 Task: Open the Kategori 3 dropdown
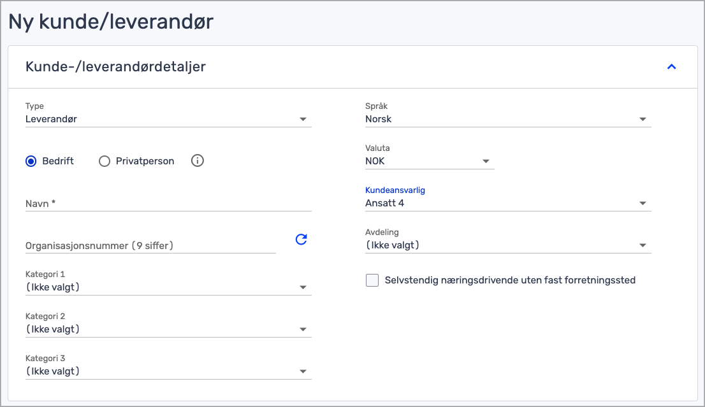[168, 371]
